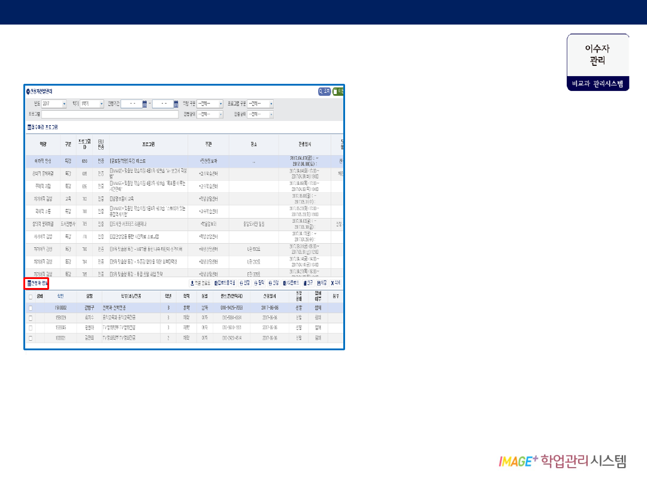
Task: Click the 이수자 관리 button
Action: click(x=598, y=62)
